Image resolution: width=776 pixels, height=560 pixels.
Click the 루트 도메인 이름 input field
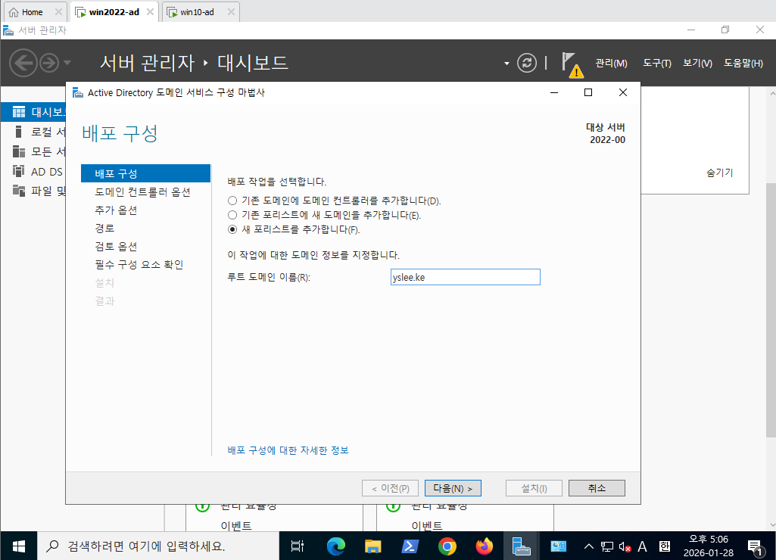pos(465,277)
